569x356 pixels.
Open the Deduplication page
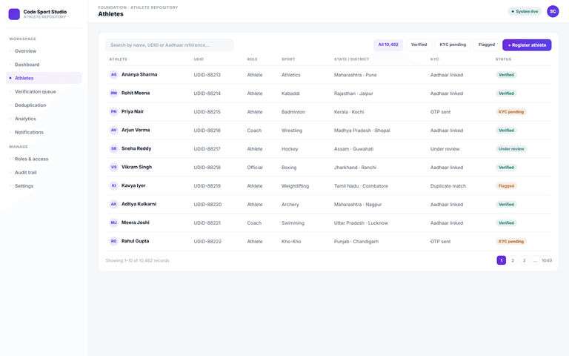pos(44,105)
